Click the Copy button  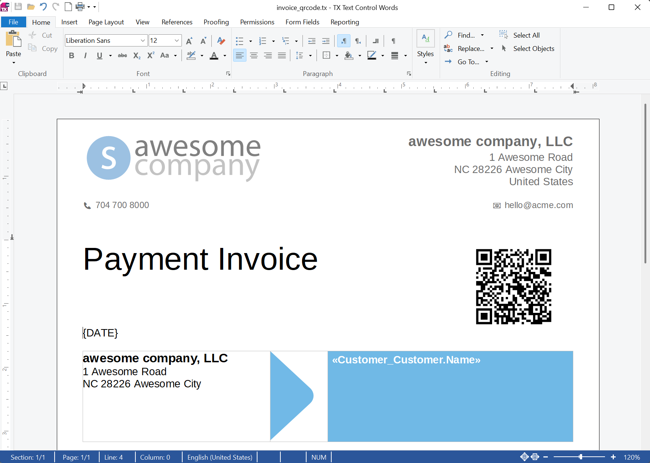[x=43, y=48]
